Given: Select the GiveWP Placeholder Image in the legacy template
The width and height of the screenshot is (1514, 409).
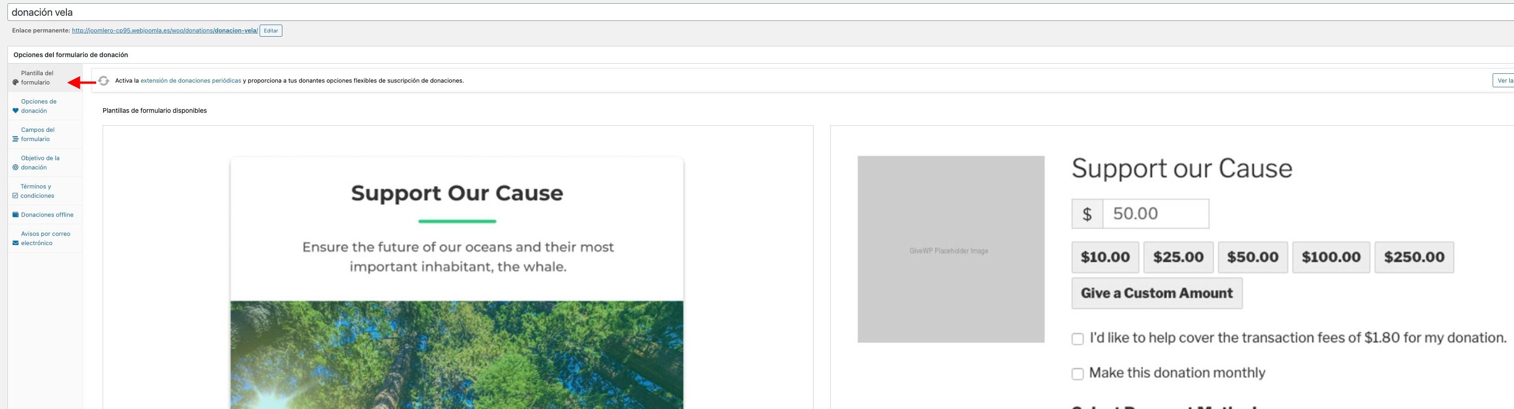Looking at the screenshot, I should [951, 249].
